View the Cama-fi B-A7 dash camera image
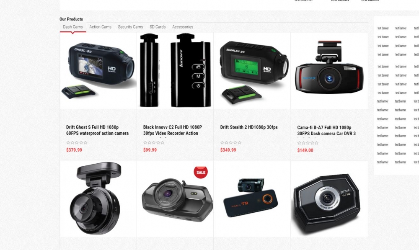This screenshot has width=419, height=250. tap(329, 71)
